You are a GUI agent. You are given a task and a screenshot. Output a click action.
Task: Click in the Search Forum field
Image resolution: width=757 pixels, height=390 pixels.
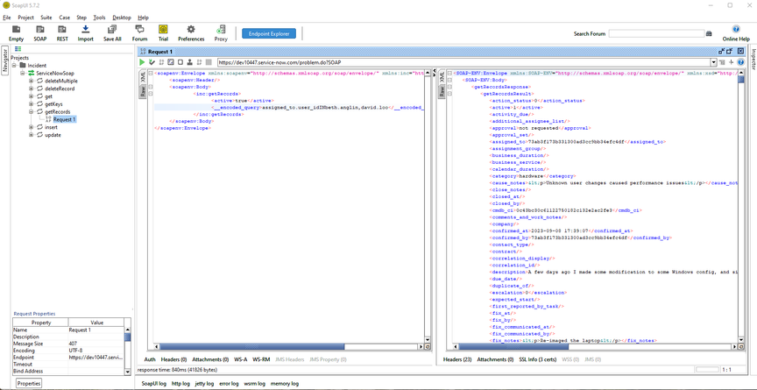tap(656, 34)
